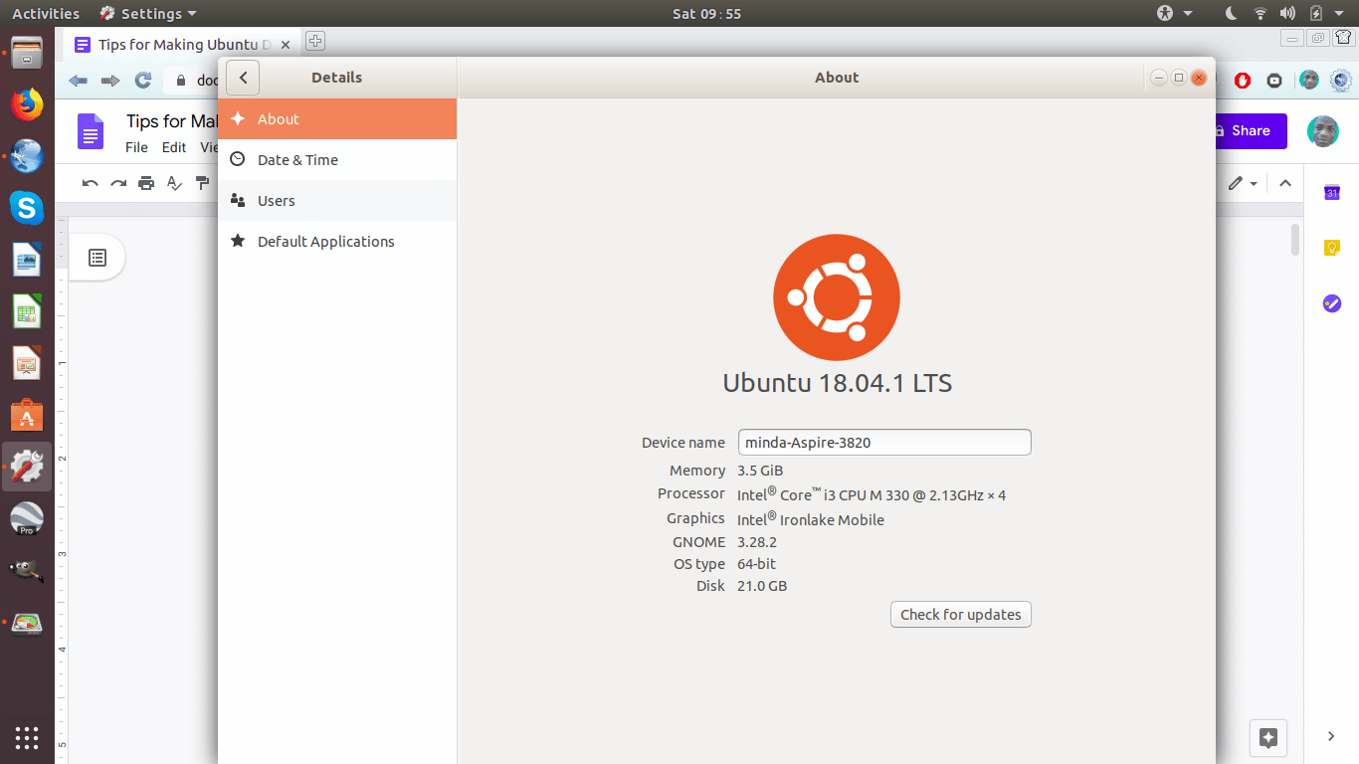Select the 21.0 GB disk value
The height and width of the screenshot is (764, 1359).
click(x=762, y=586)
